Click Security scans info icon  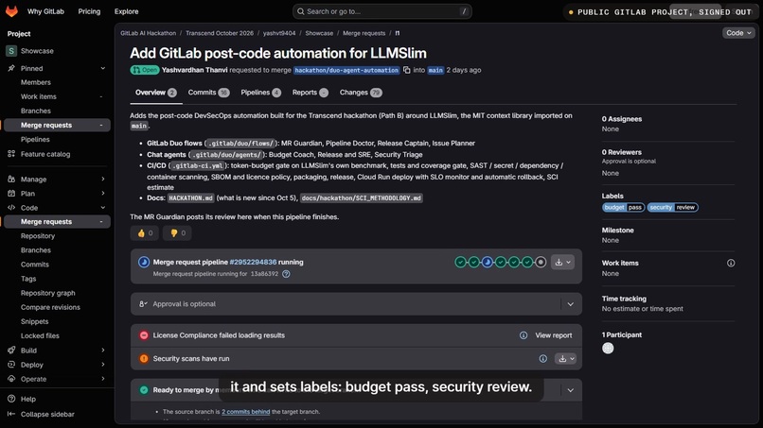tap(543, 358)
